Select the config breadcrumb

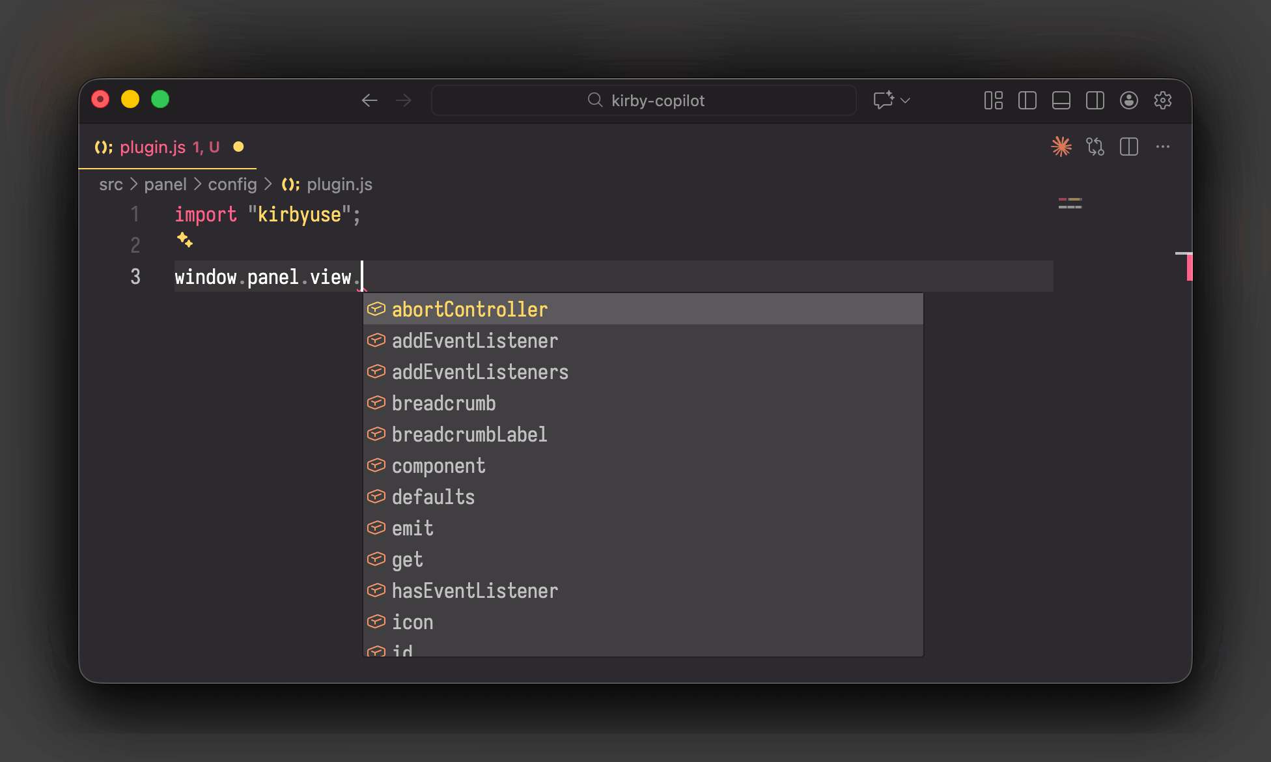tap(232, 184)
